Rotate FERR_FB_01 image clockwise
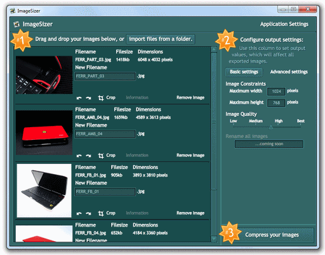325x255 pixels. (x=88, y=213)
